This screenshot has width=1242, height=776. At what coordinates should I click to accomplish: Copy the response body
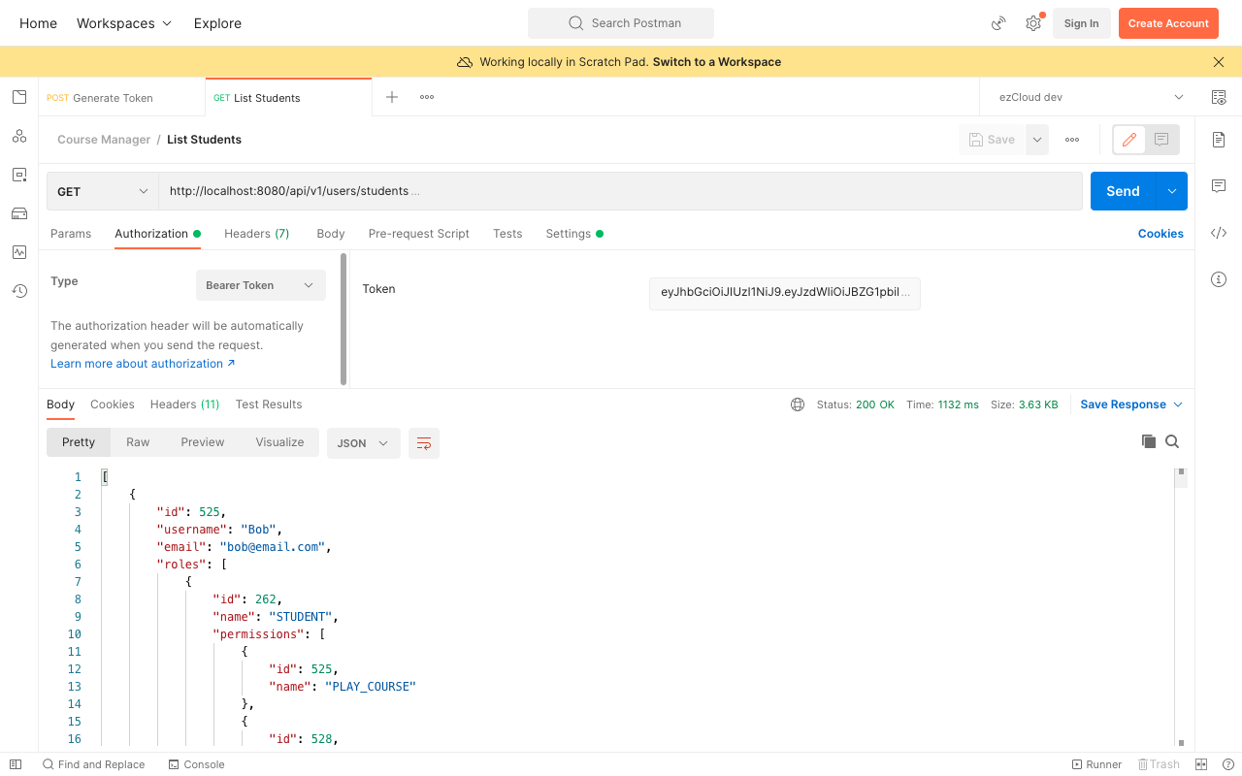click(1149, 441)
